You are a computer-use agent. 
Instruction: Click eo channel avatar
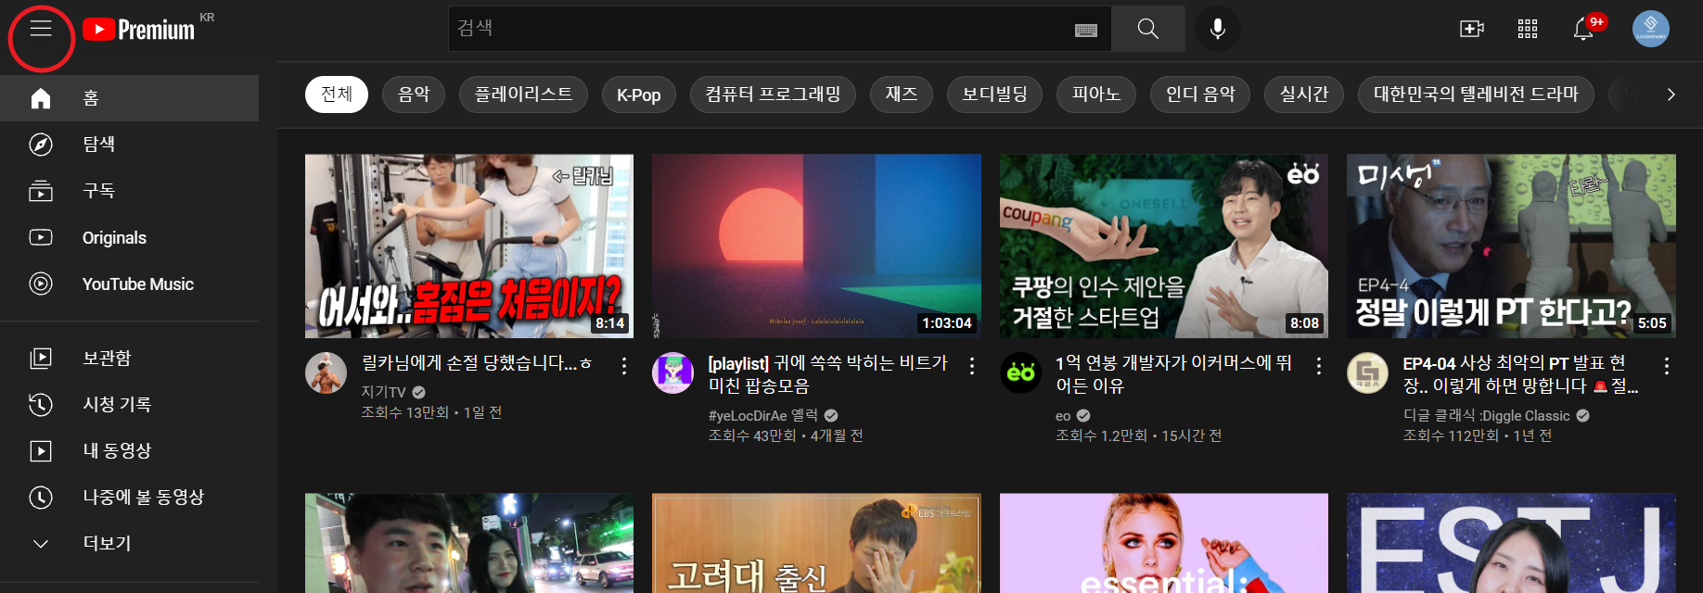(1020, 372)
